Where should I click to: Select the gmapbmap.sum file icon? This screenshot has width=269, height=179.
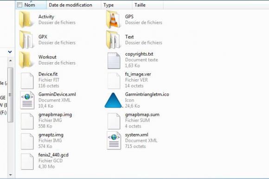[114, 121]
